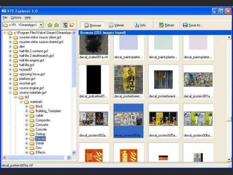The width and height of the screenshot is (233, 175).
Task: Open the path combo box dropdown
Action: (41, 25)
